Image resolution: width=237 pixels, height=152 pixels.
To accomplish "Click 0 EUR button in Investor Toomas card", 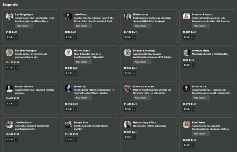I will tap(187, 37).
